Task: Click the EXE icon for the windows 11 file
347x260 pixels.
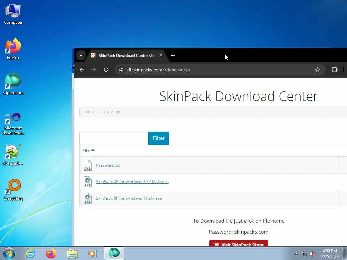Action: coord(88,198)
